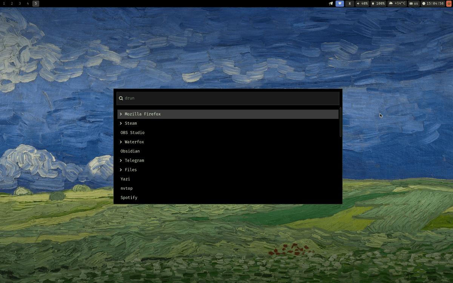This screenshot has width=453, height=283.
Task: Click the "us" keyboard layout indicator
Action: pos(414,3)
